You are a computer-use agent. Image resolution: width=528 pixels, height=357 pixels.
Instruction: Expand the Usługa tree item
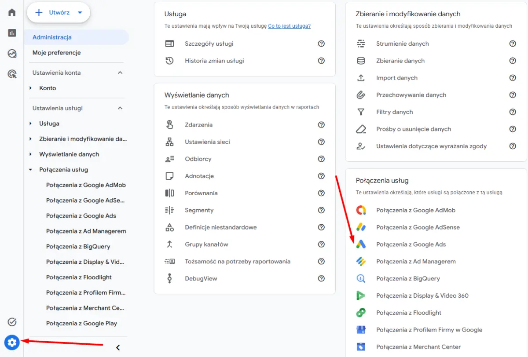[31, 124]
